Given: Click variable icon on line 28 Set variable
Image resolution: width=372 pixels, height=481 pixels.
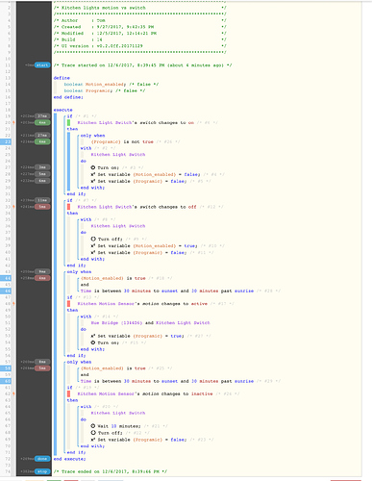Looking at the screenshot, I should click(93, 174).
